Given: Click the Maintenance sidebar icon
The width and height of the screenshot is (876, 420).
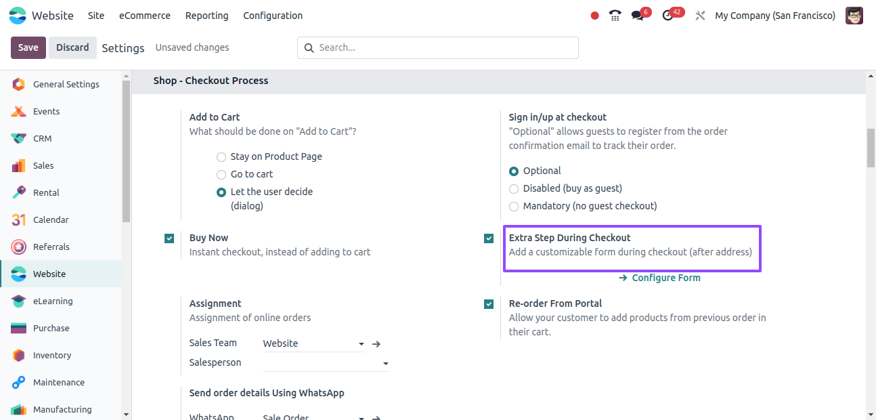Looking at the screenshot, I should point(19,382).
